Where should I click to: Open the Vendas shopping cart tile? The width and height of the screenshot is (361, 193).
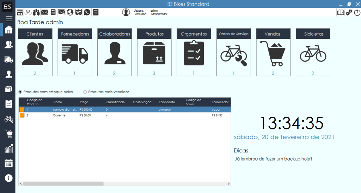pos(273,52)
